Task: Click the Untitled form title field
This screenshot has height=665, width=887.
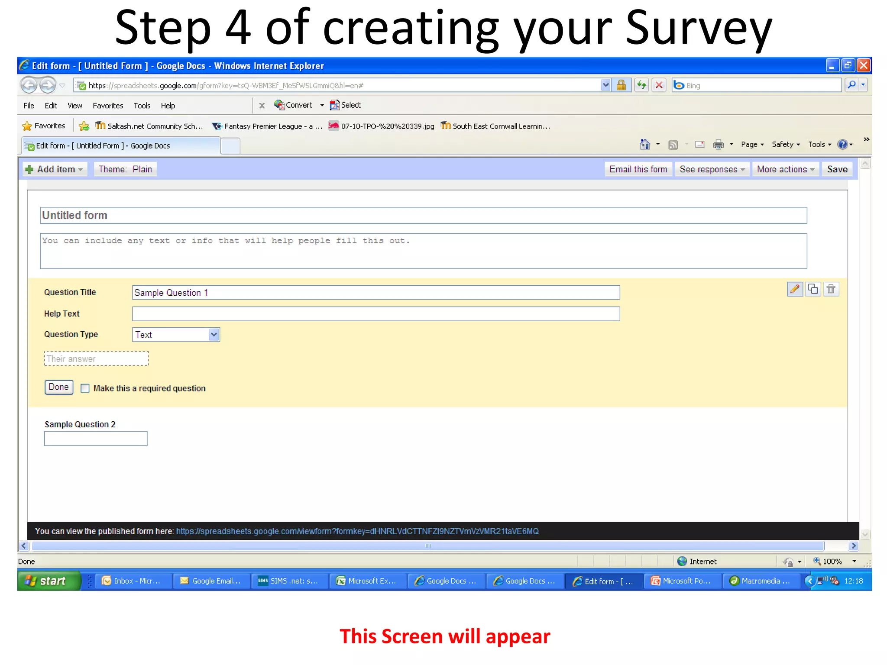Action: tap(424, 215)
